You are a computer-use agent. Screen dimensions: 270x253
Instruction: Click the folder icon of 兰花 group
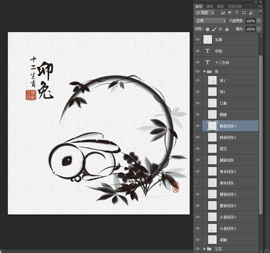(209, 248)
